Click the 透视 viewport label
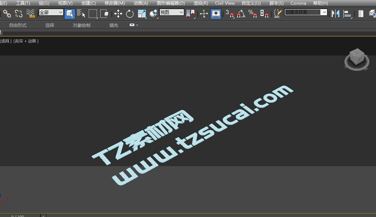The image size is (376, 217). [5, 41]
